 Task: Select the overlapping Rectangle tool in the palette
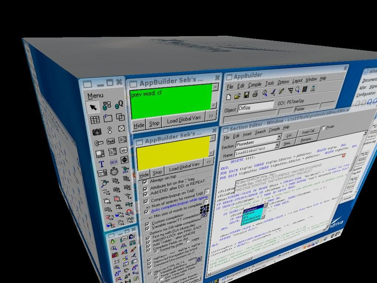(x=120, y=117)
